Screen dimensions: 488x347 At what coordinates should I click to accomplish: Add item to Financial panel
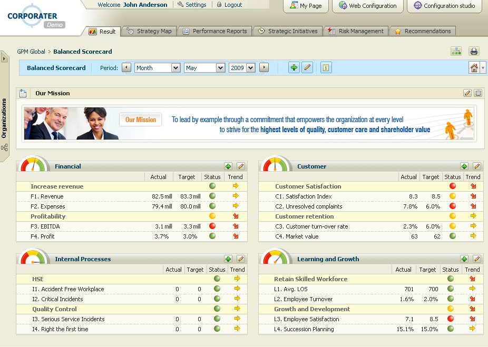point(228,166)
